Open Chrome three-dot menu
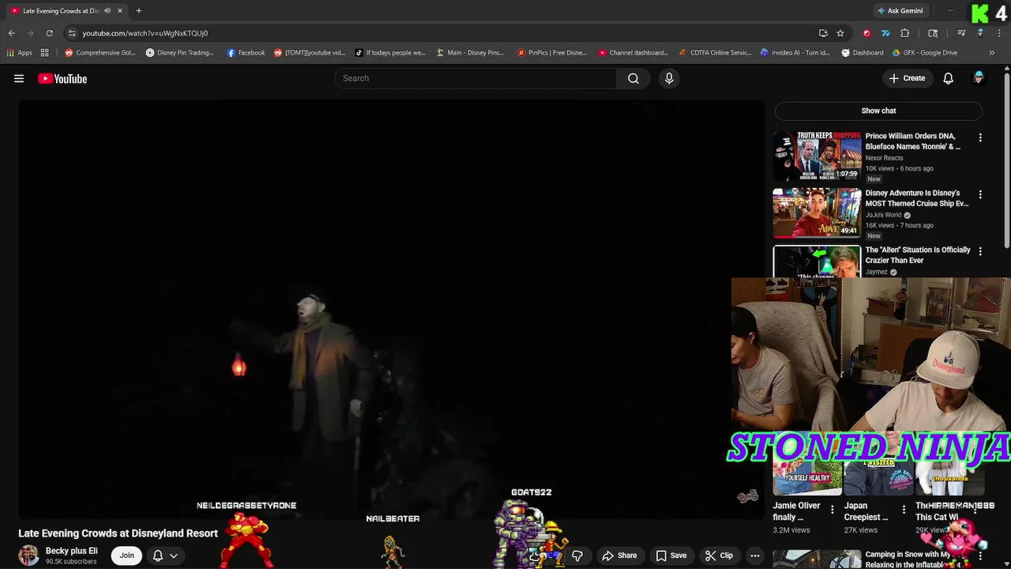Viewport: 1011px width, 569px height. [x=999, y=33]
